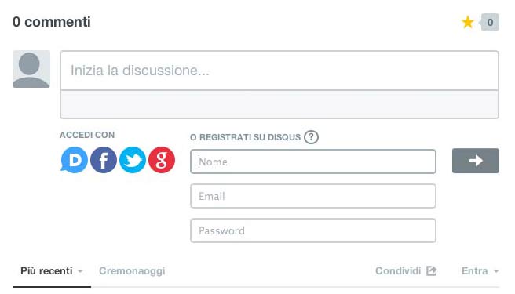Click the yellow star recommend icon
Viewport: 515px width, 294px height.
pos(467,22)
